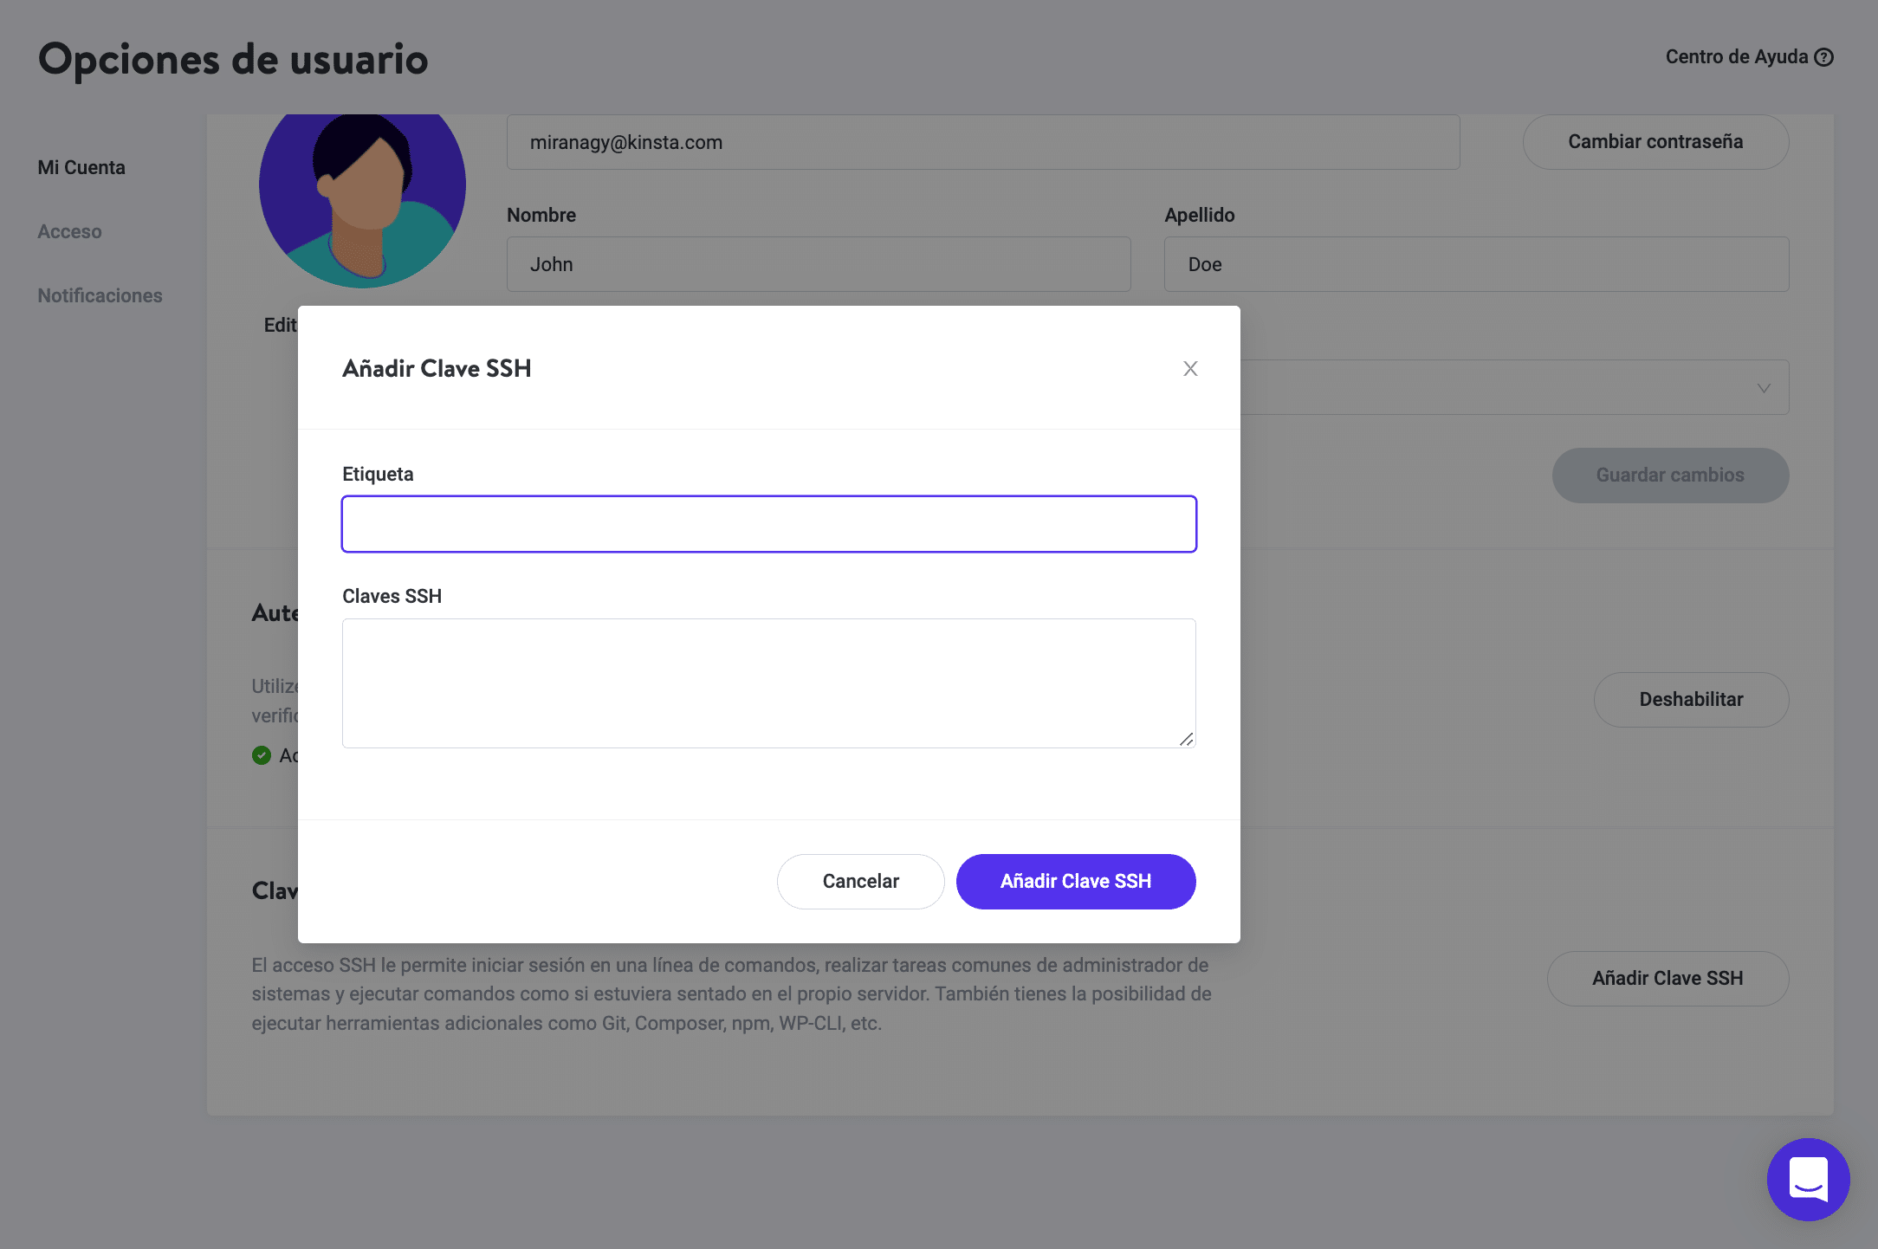The height and width of the screenshot is (1249, 1878).
Task: Click Cambiar contraseña button
Action: coord(1655,142)
